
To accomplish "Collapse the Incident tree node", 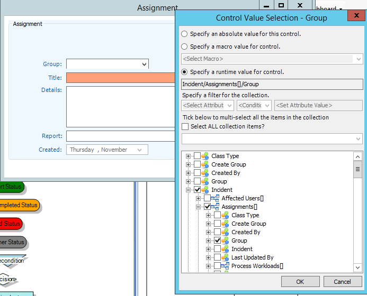I will click(188, 190).
